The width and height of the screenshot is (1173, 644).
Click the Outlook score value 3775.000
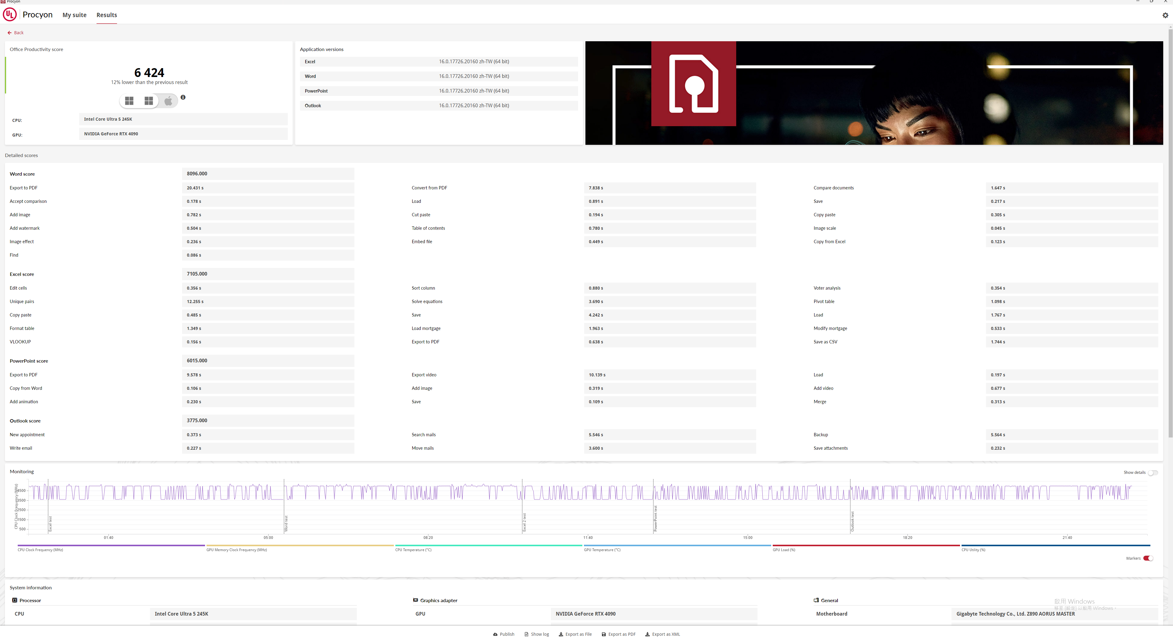point(268,420)
